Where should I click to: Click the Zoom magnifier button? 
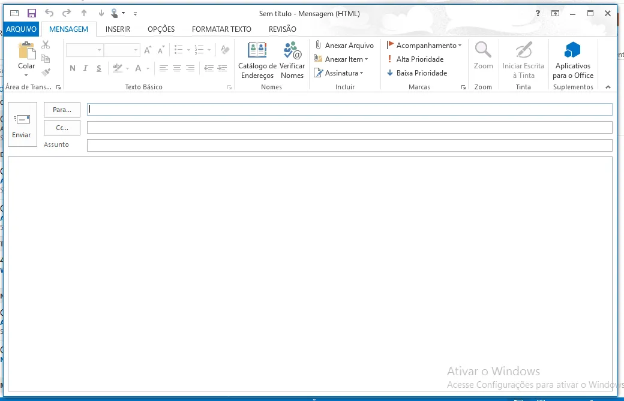click(x=483, y=56)
